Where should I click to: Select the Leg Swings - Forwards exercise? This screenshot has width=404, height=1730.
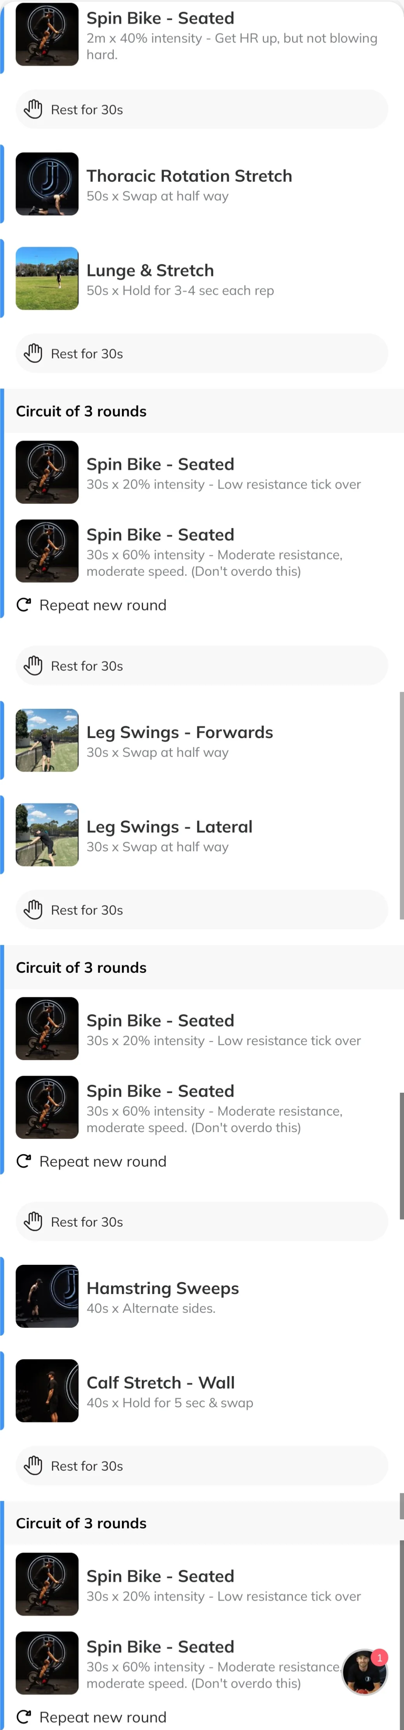pyautogui.click(x=202, y=740)
